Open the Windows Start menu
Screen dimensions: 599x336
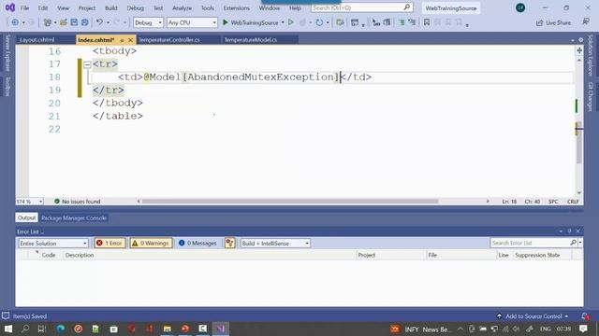8,329
